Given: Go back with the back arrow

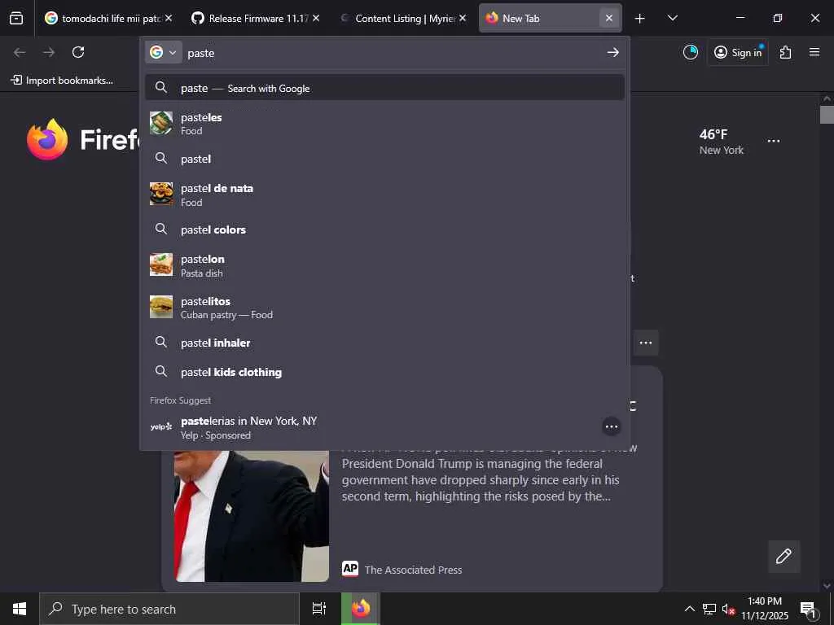Looking at the screenshot, I should tap(20, 52).
